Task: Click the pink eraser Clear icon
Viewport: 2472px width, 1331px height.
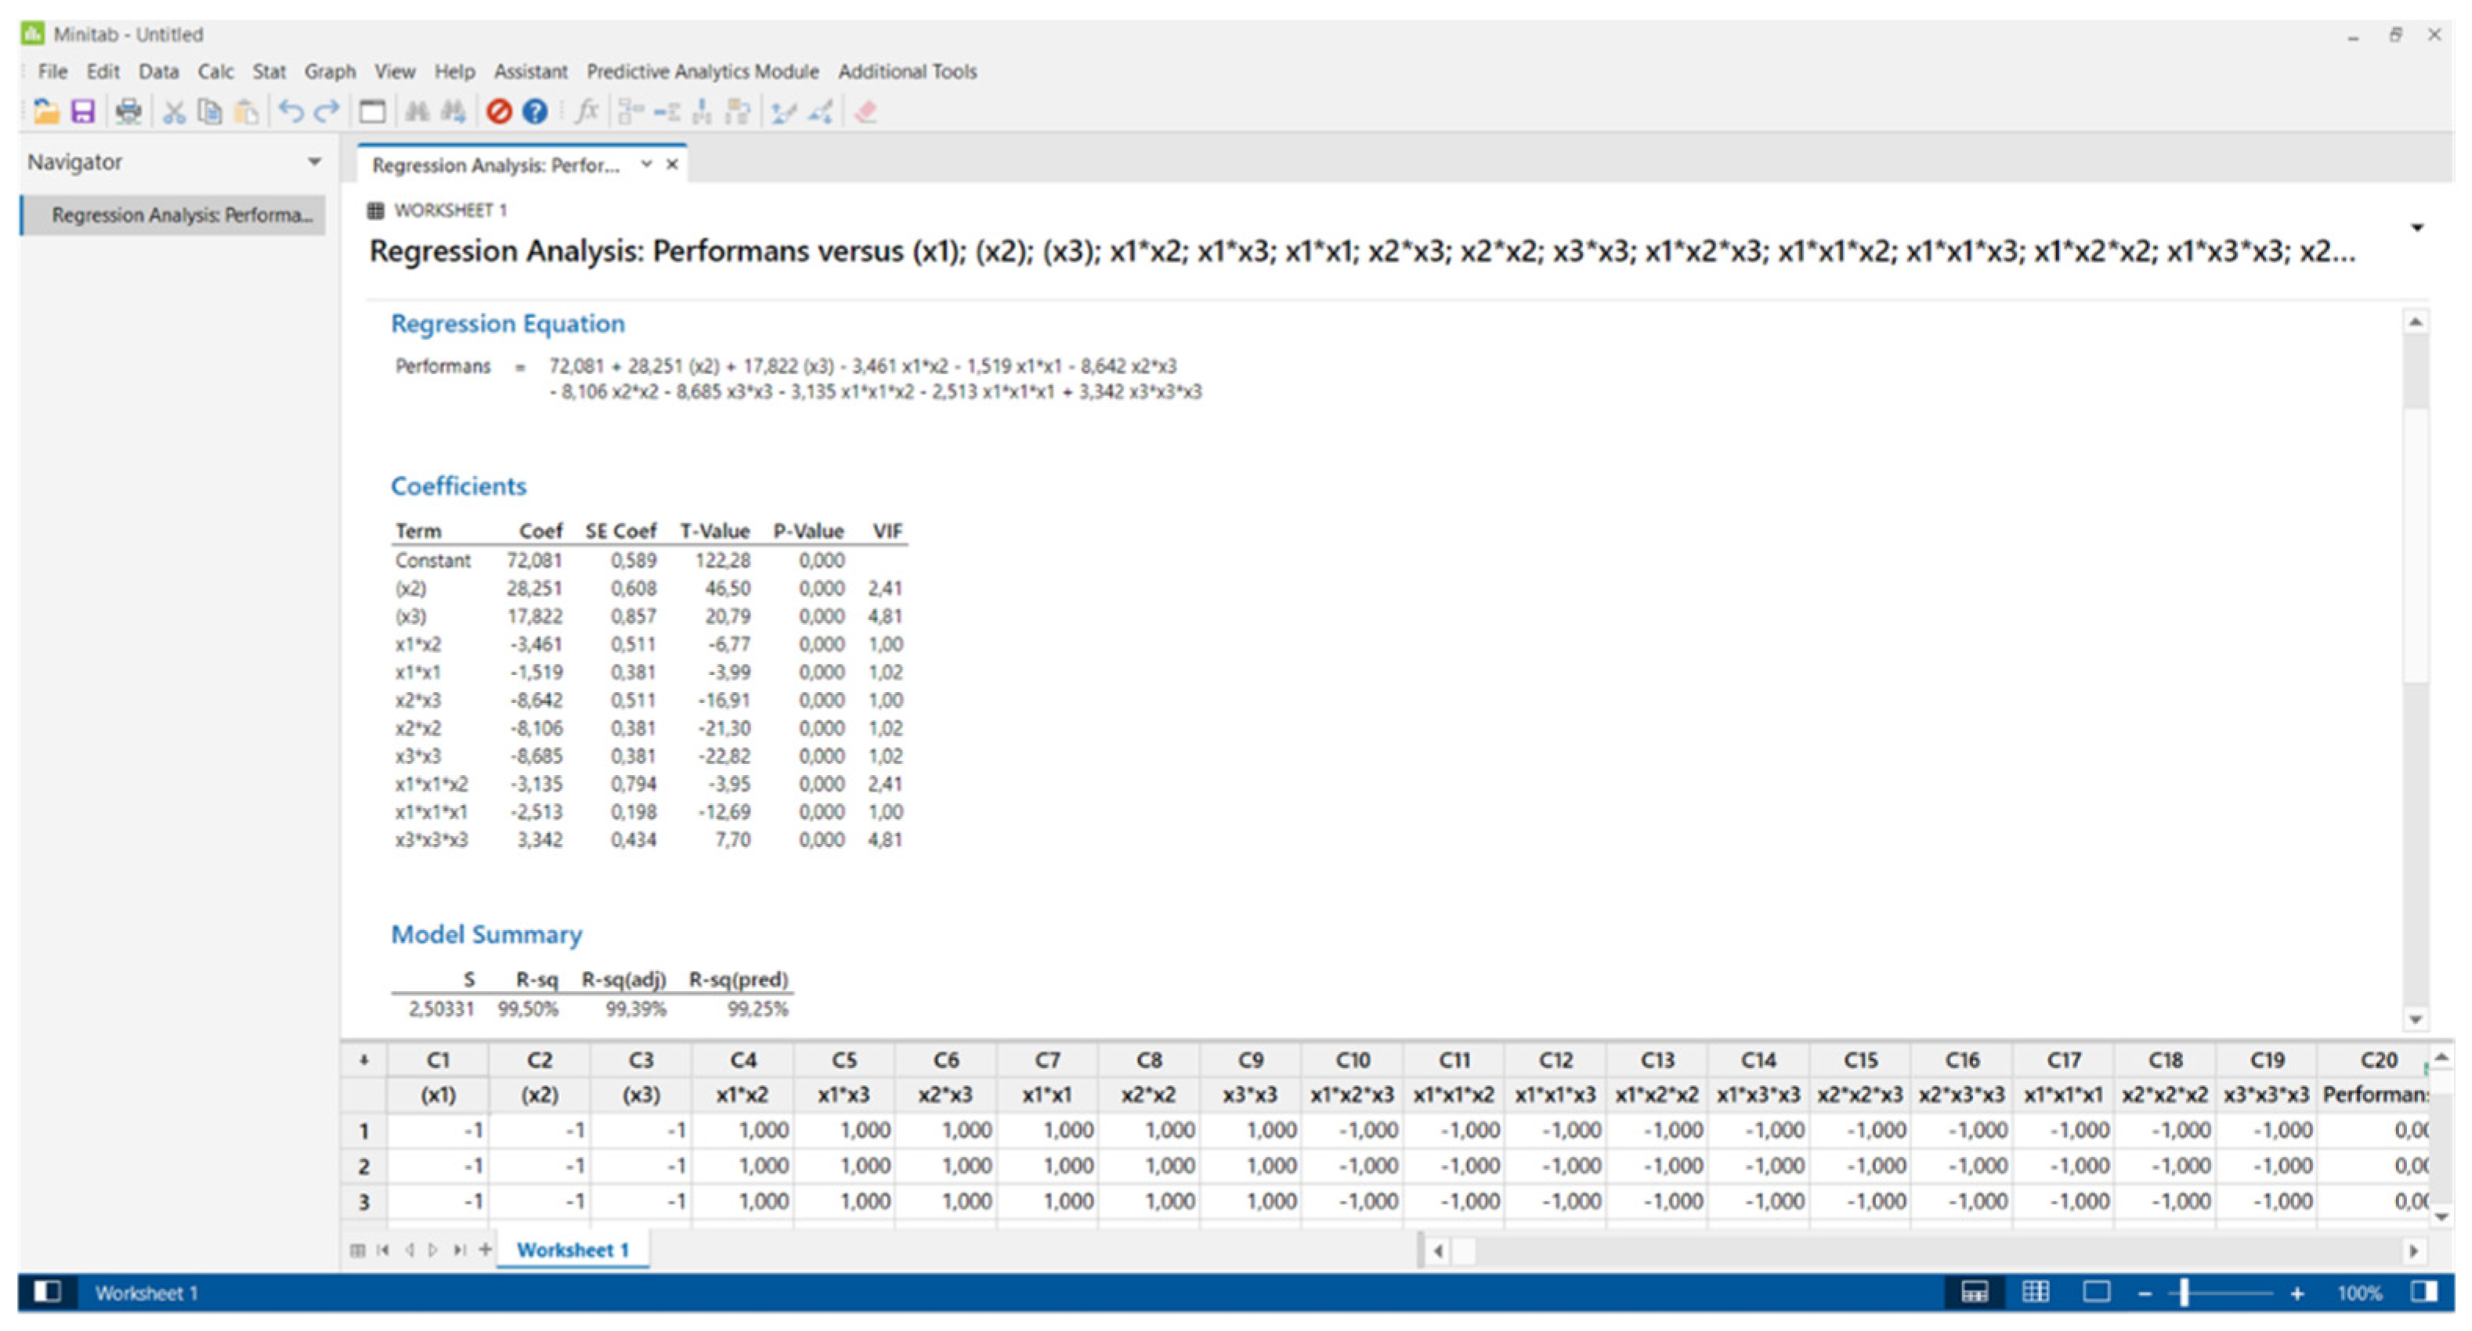Action: (x=866, y=112)
